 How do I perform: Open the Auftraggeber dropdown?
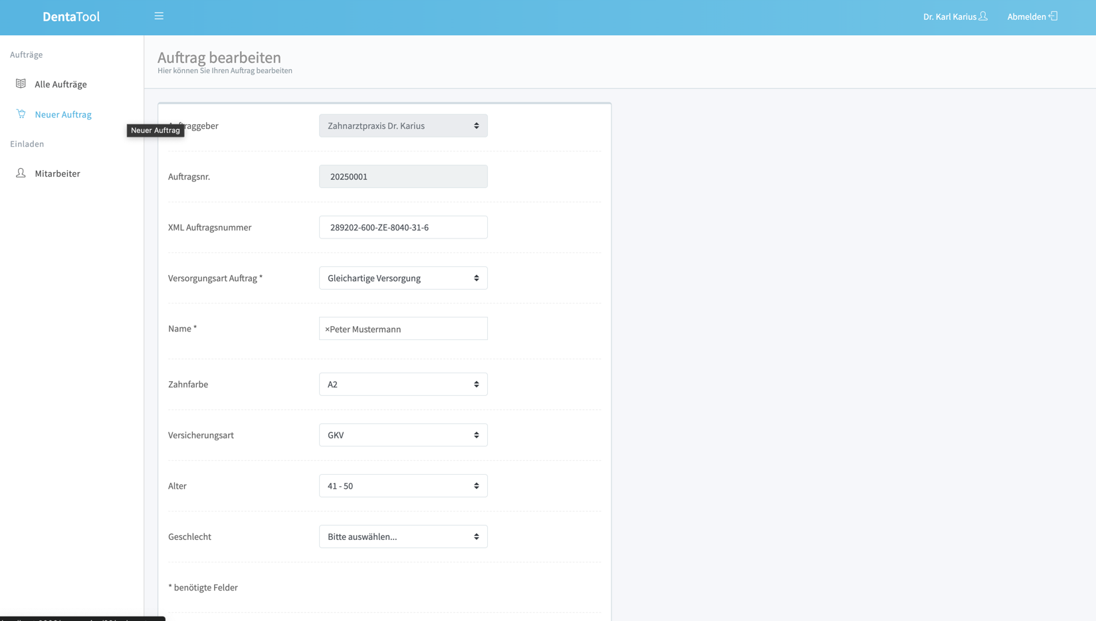[x=403, y=126]
